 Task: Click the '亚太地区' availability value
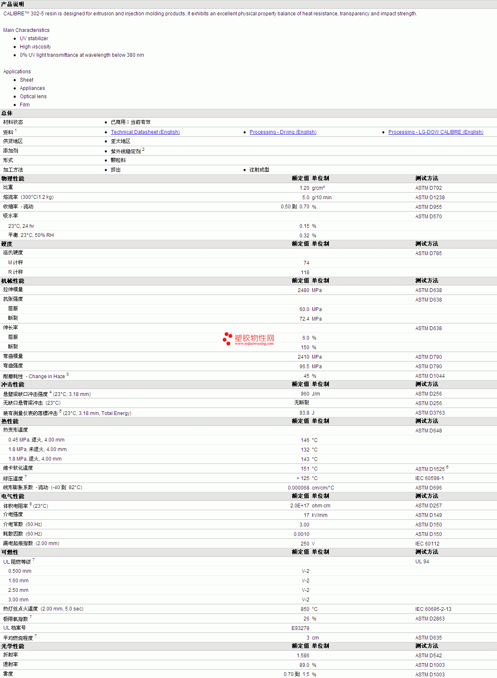pyautogui.click(x=121, y=141)
